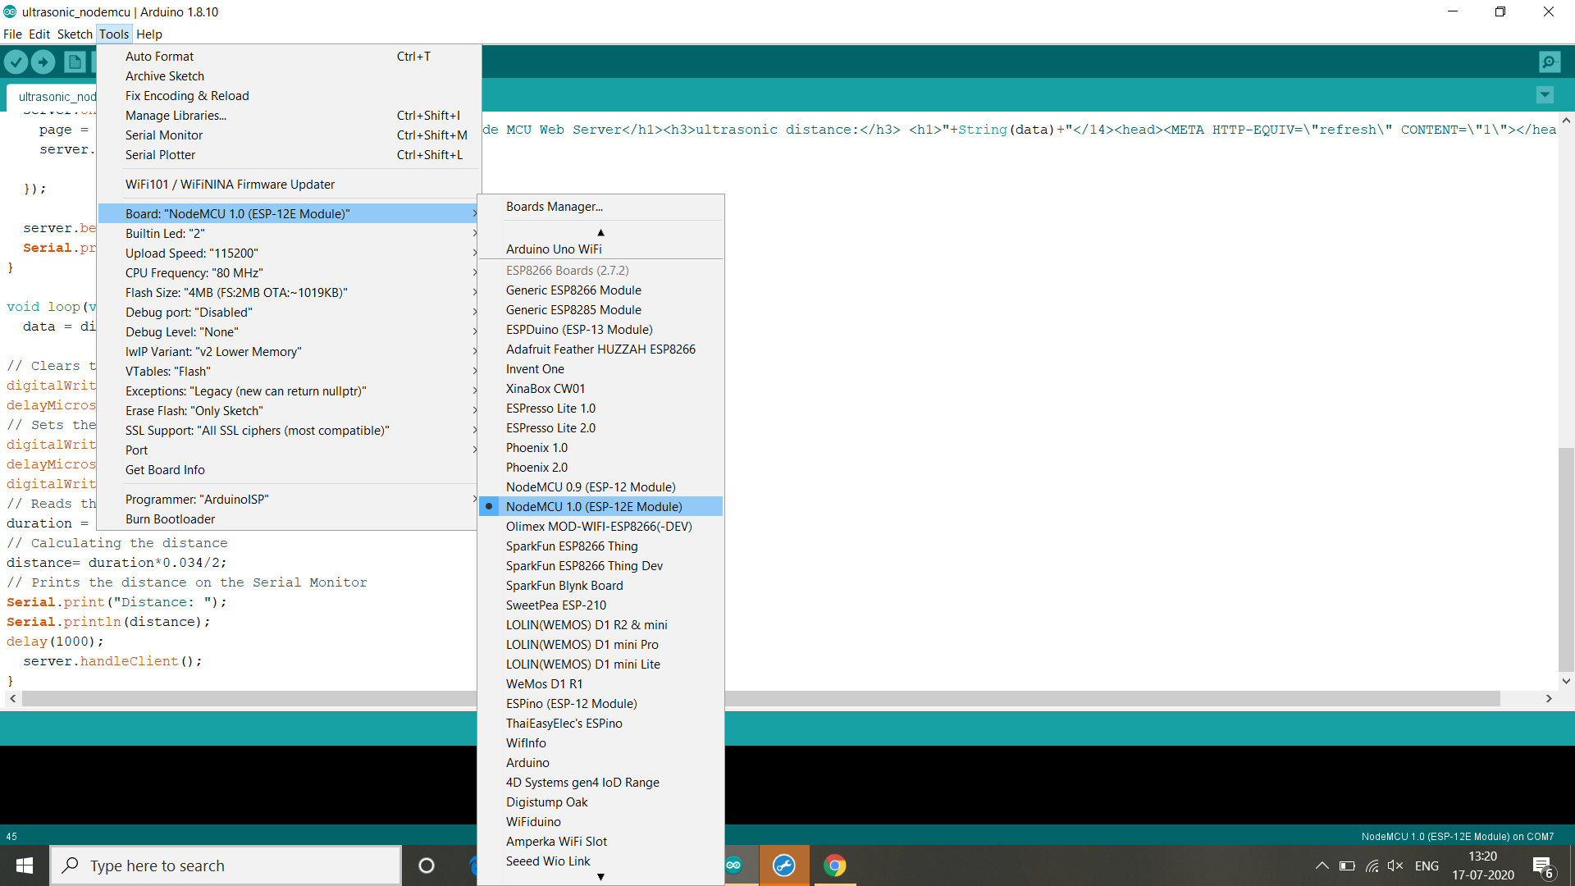Select NodeMCU 0.9 (ESP-12 Module) board

(x=591, y=487)
